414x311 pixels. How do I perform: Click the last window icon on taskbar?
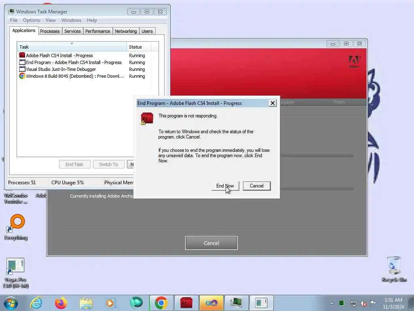point(261,303)
